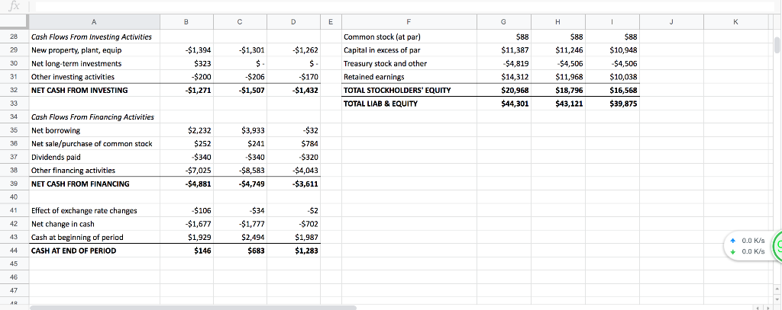Select cell with value $2,494
Screen dimensions: 782x310
pyautogui.click(x=240, y=238)
